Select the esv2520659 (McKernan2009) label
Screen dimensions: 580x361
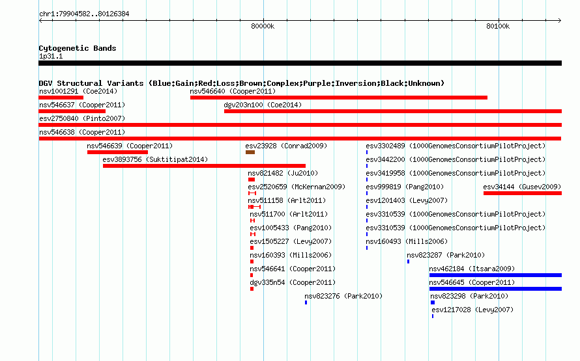297,187
